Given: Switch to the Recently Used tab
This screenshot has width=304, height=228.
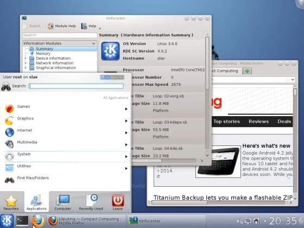Looking at the screenshot, I should 91,202.
